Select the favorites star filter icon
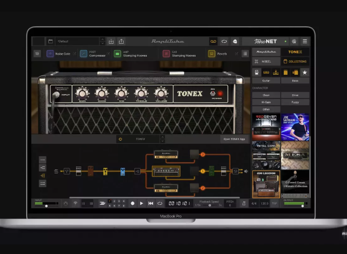Image resolution: width=347 pixels, height=254 pixels. (305, 72)
